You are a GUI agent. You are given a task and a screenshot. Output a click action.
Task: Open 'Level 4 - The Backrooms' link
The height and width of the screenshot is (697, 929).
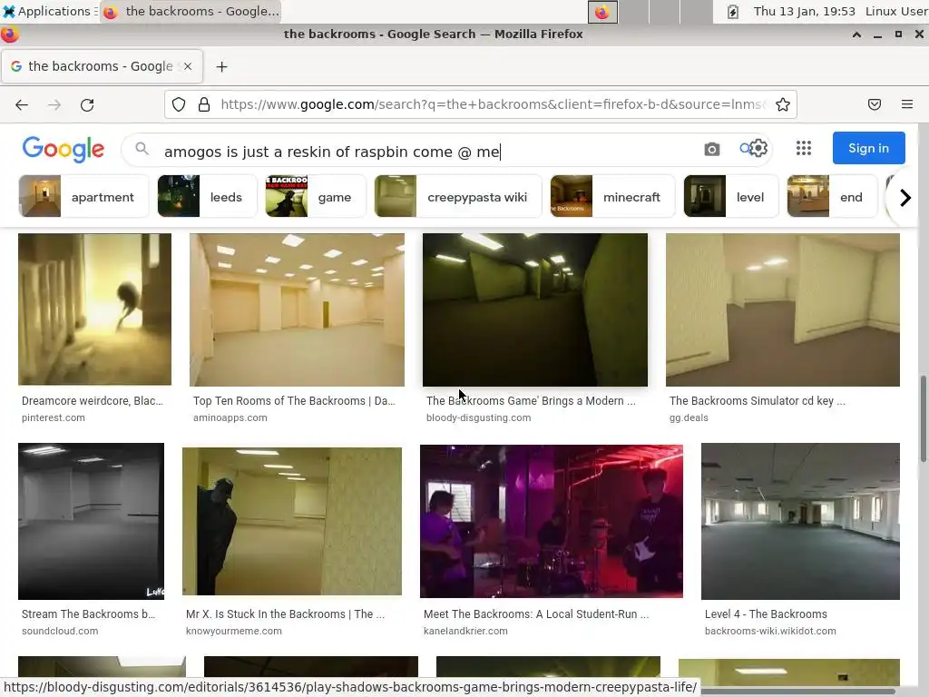(x=766, y=614)
